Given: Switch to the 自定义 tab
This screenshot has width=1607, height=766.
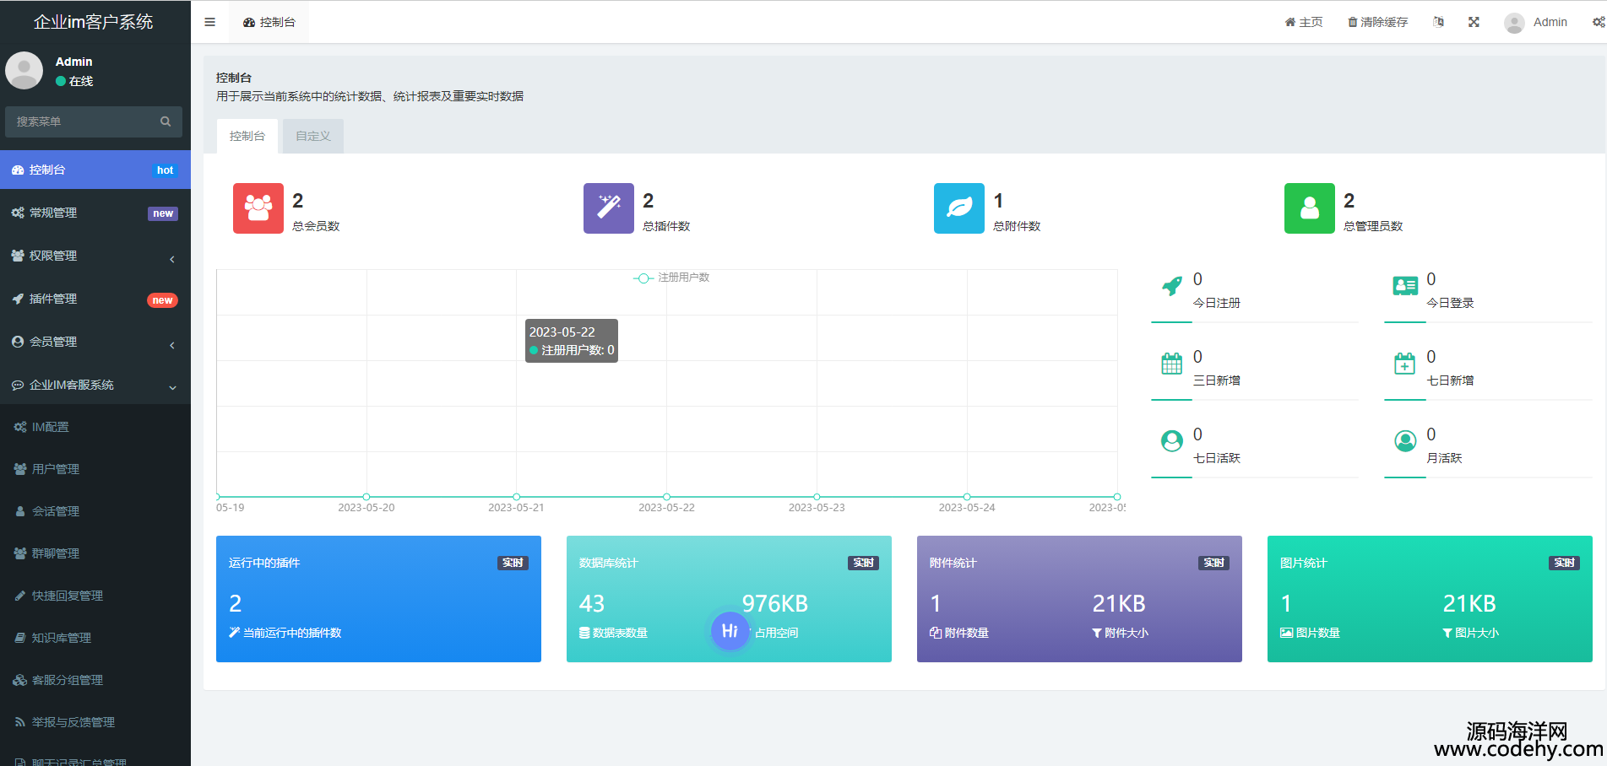Looking at the screenshot, I should tap(313, 136).
